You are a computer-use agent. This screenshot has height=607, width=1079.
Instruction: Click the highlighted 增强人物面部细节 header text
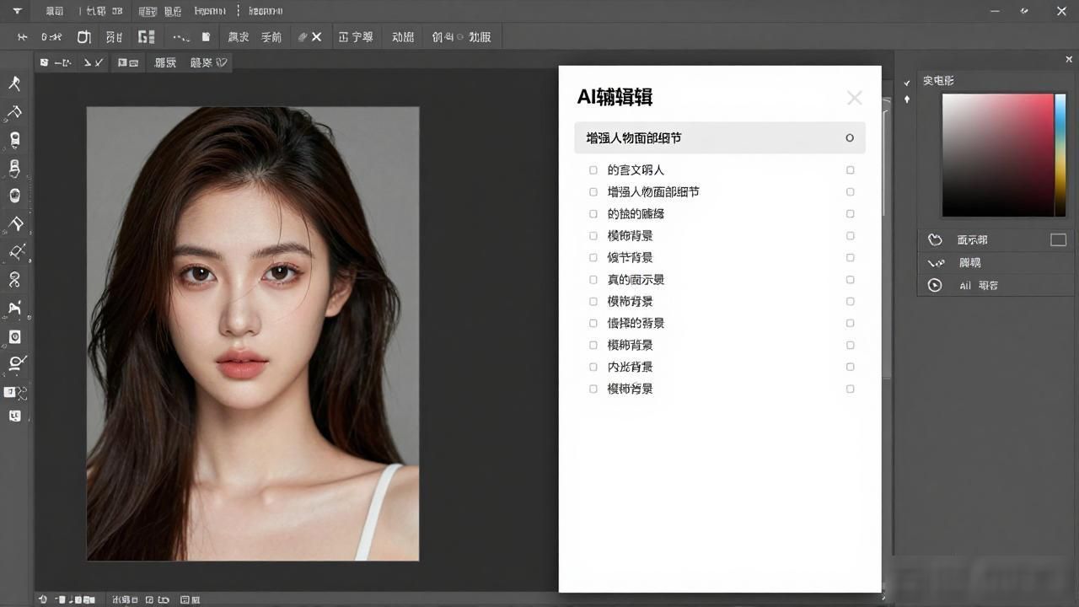pos(634,137)
